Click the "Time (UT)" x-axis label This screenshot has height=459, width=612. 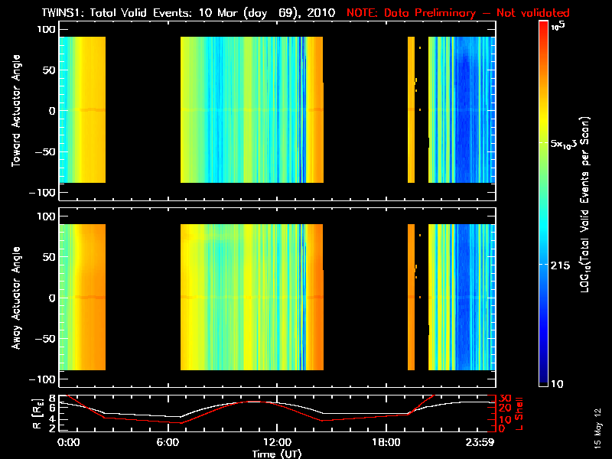[277, 454]
